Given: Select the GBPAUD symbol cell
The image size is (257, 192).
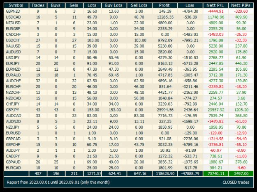Looking at the screenshot, I should pos(16,162).
